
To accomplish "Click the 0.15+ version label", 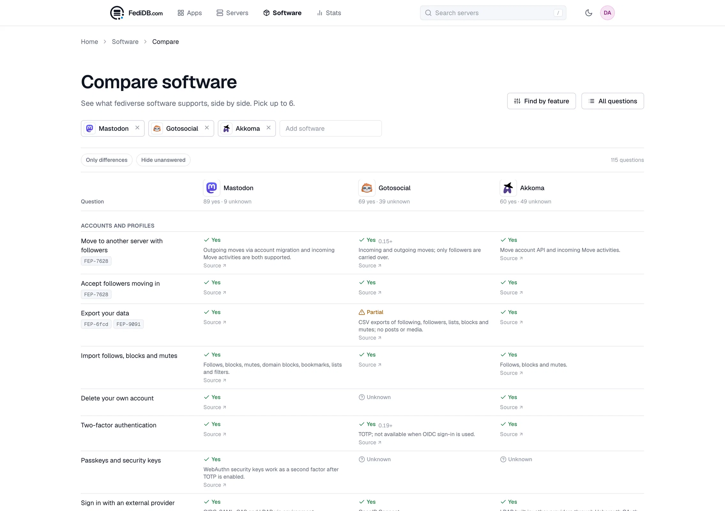I will 385,241.
